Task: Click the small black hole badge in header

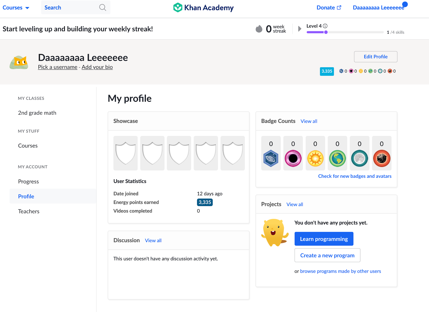Action: pos(351,71)
